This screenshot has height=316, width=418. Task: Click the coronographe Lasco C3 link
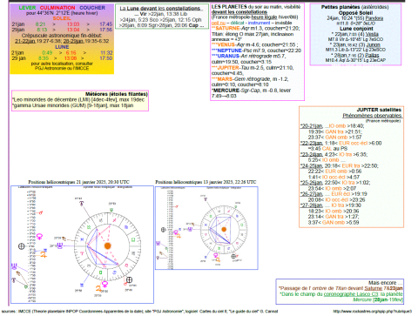pyautogui.click(x=351, y=294)
